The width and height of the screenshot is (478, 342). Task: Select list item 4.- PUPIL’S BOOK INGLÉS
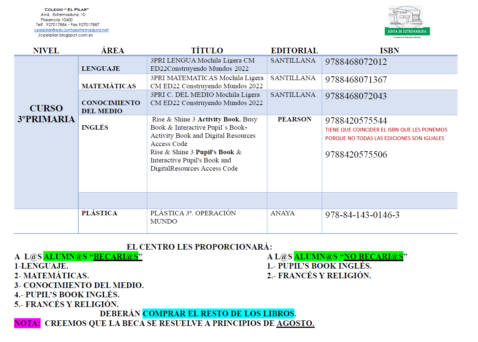tap(67, 295)
